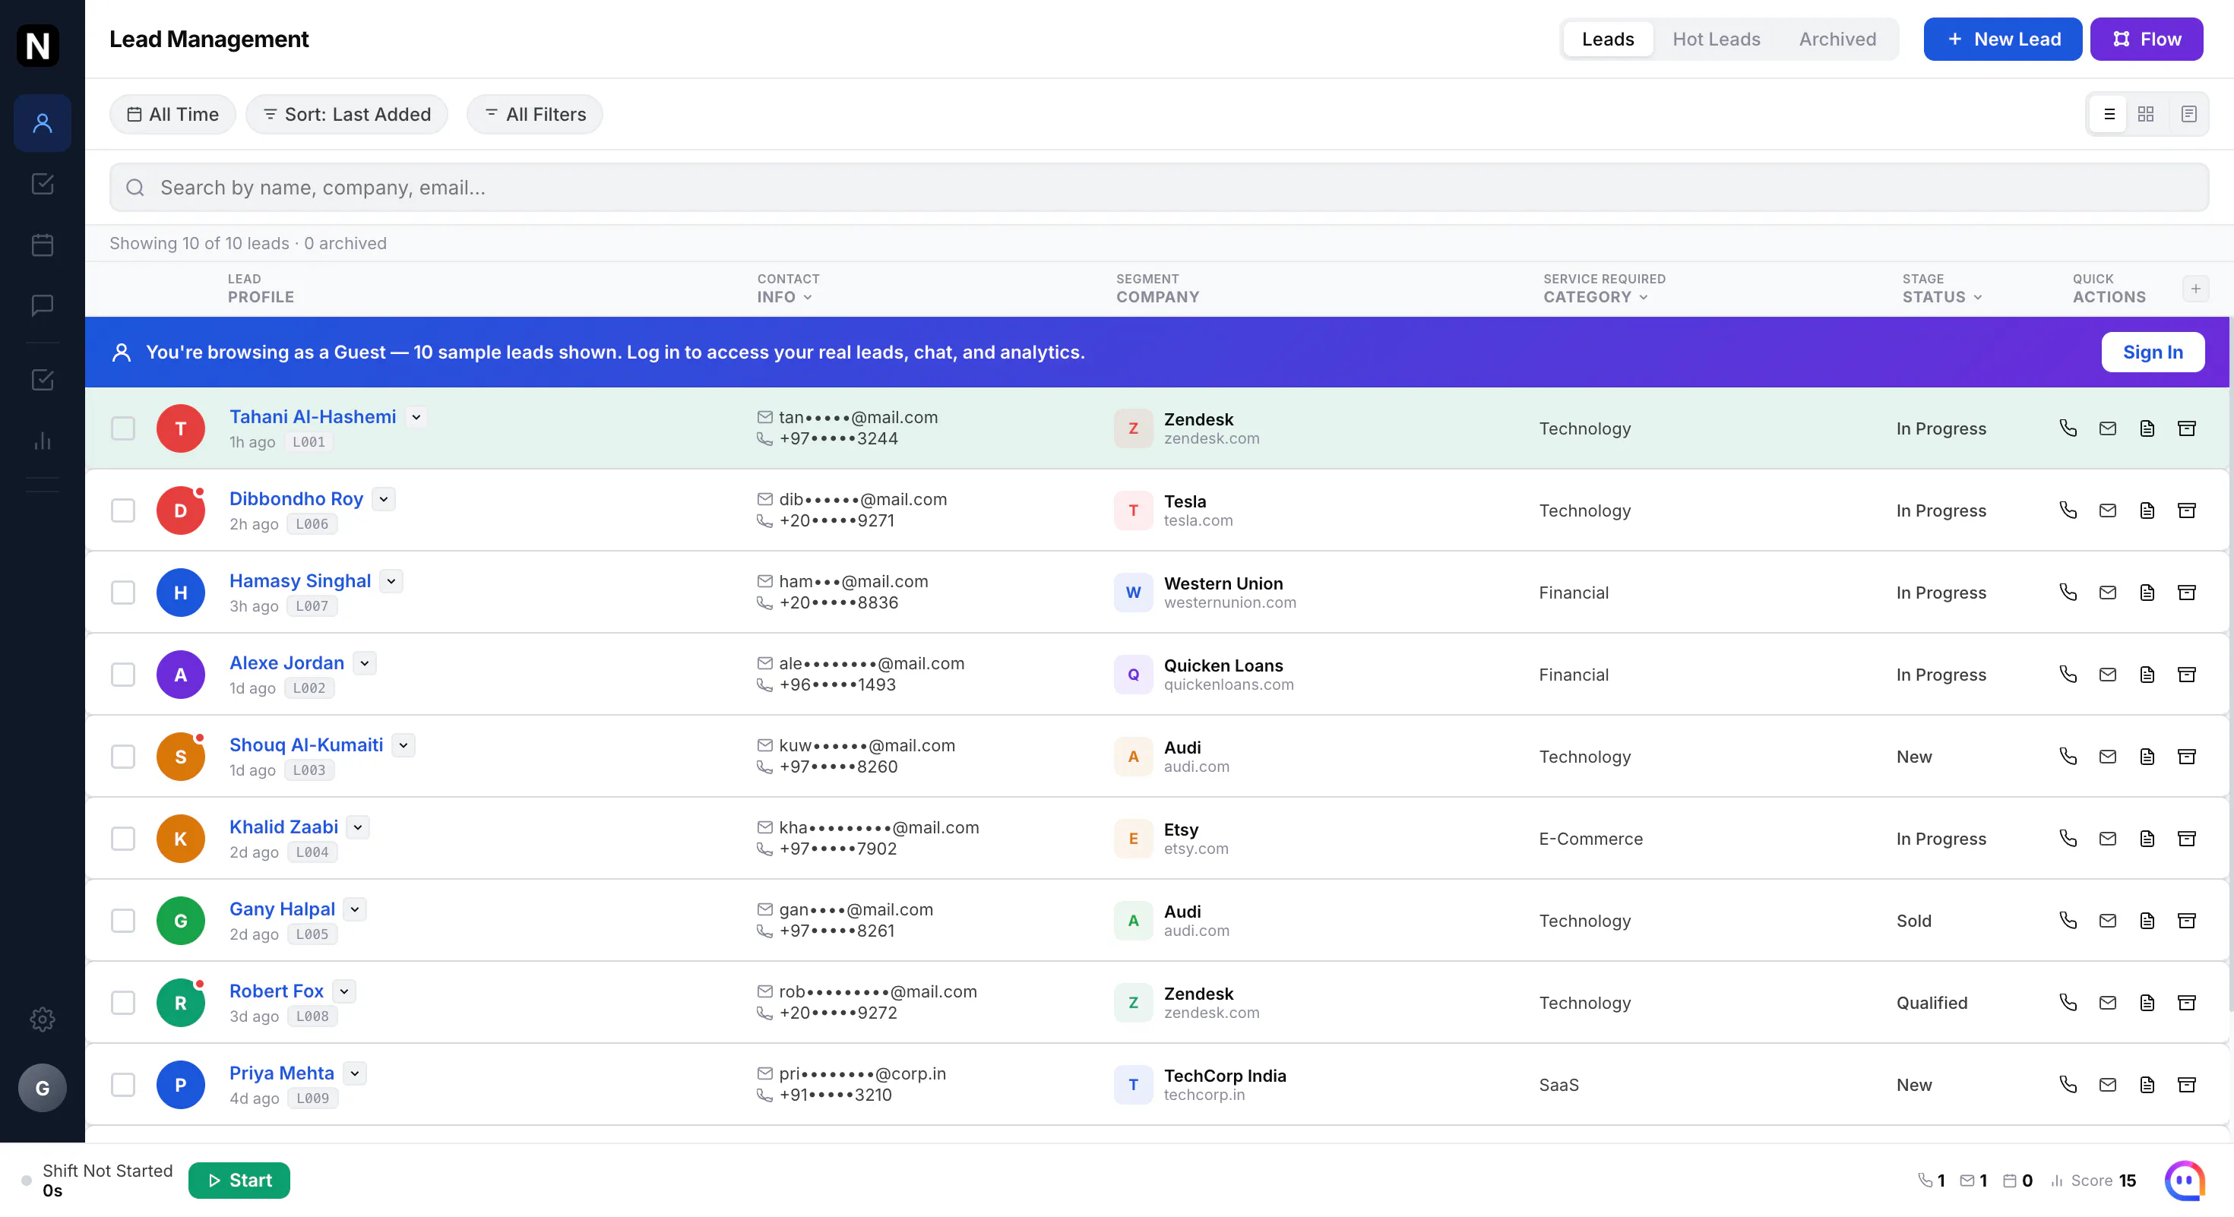Expand Khalid Zaabi lead details chevron
The height and width of the screenshot is (1217, 2234).
[x=358, y=827]
